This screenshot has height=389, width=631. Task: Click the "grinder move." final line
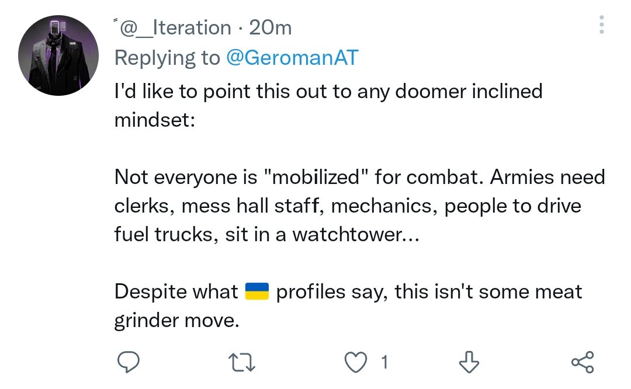pos(177,321)
